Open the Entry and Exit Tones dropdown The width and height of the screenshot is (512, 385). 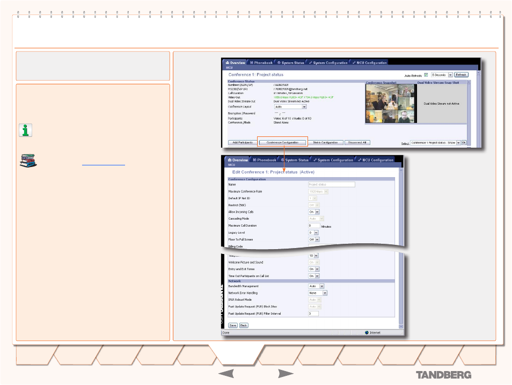[314, 270]
